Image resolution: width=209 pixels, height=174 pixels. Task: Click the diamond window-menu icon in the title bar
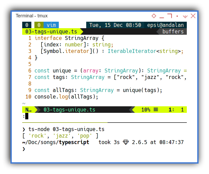pos(154,16)
